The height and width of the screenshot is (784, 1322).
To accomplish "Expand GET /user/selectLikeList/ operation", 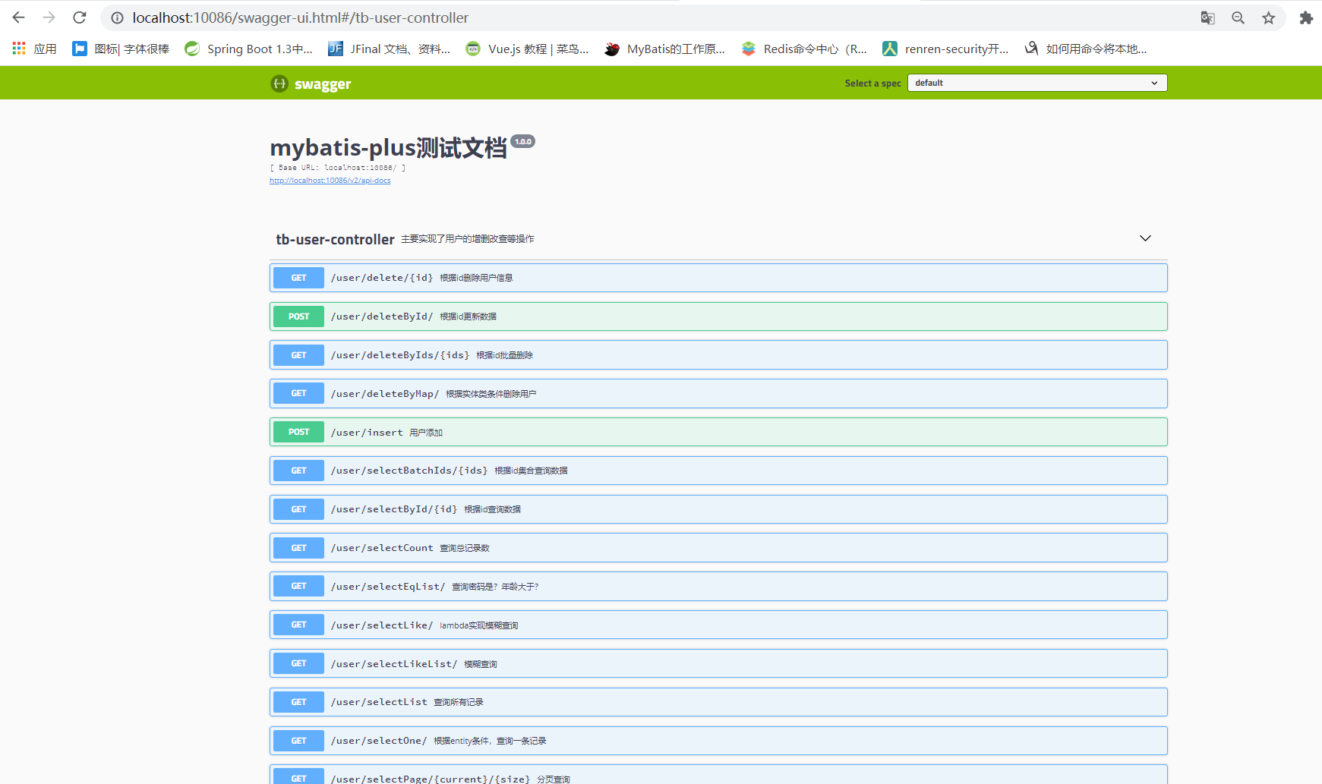I will pyautogui.click(x=718, y=663).
